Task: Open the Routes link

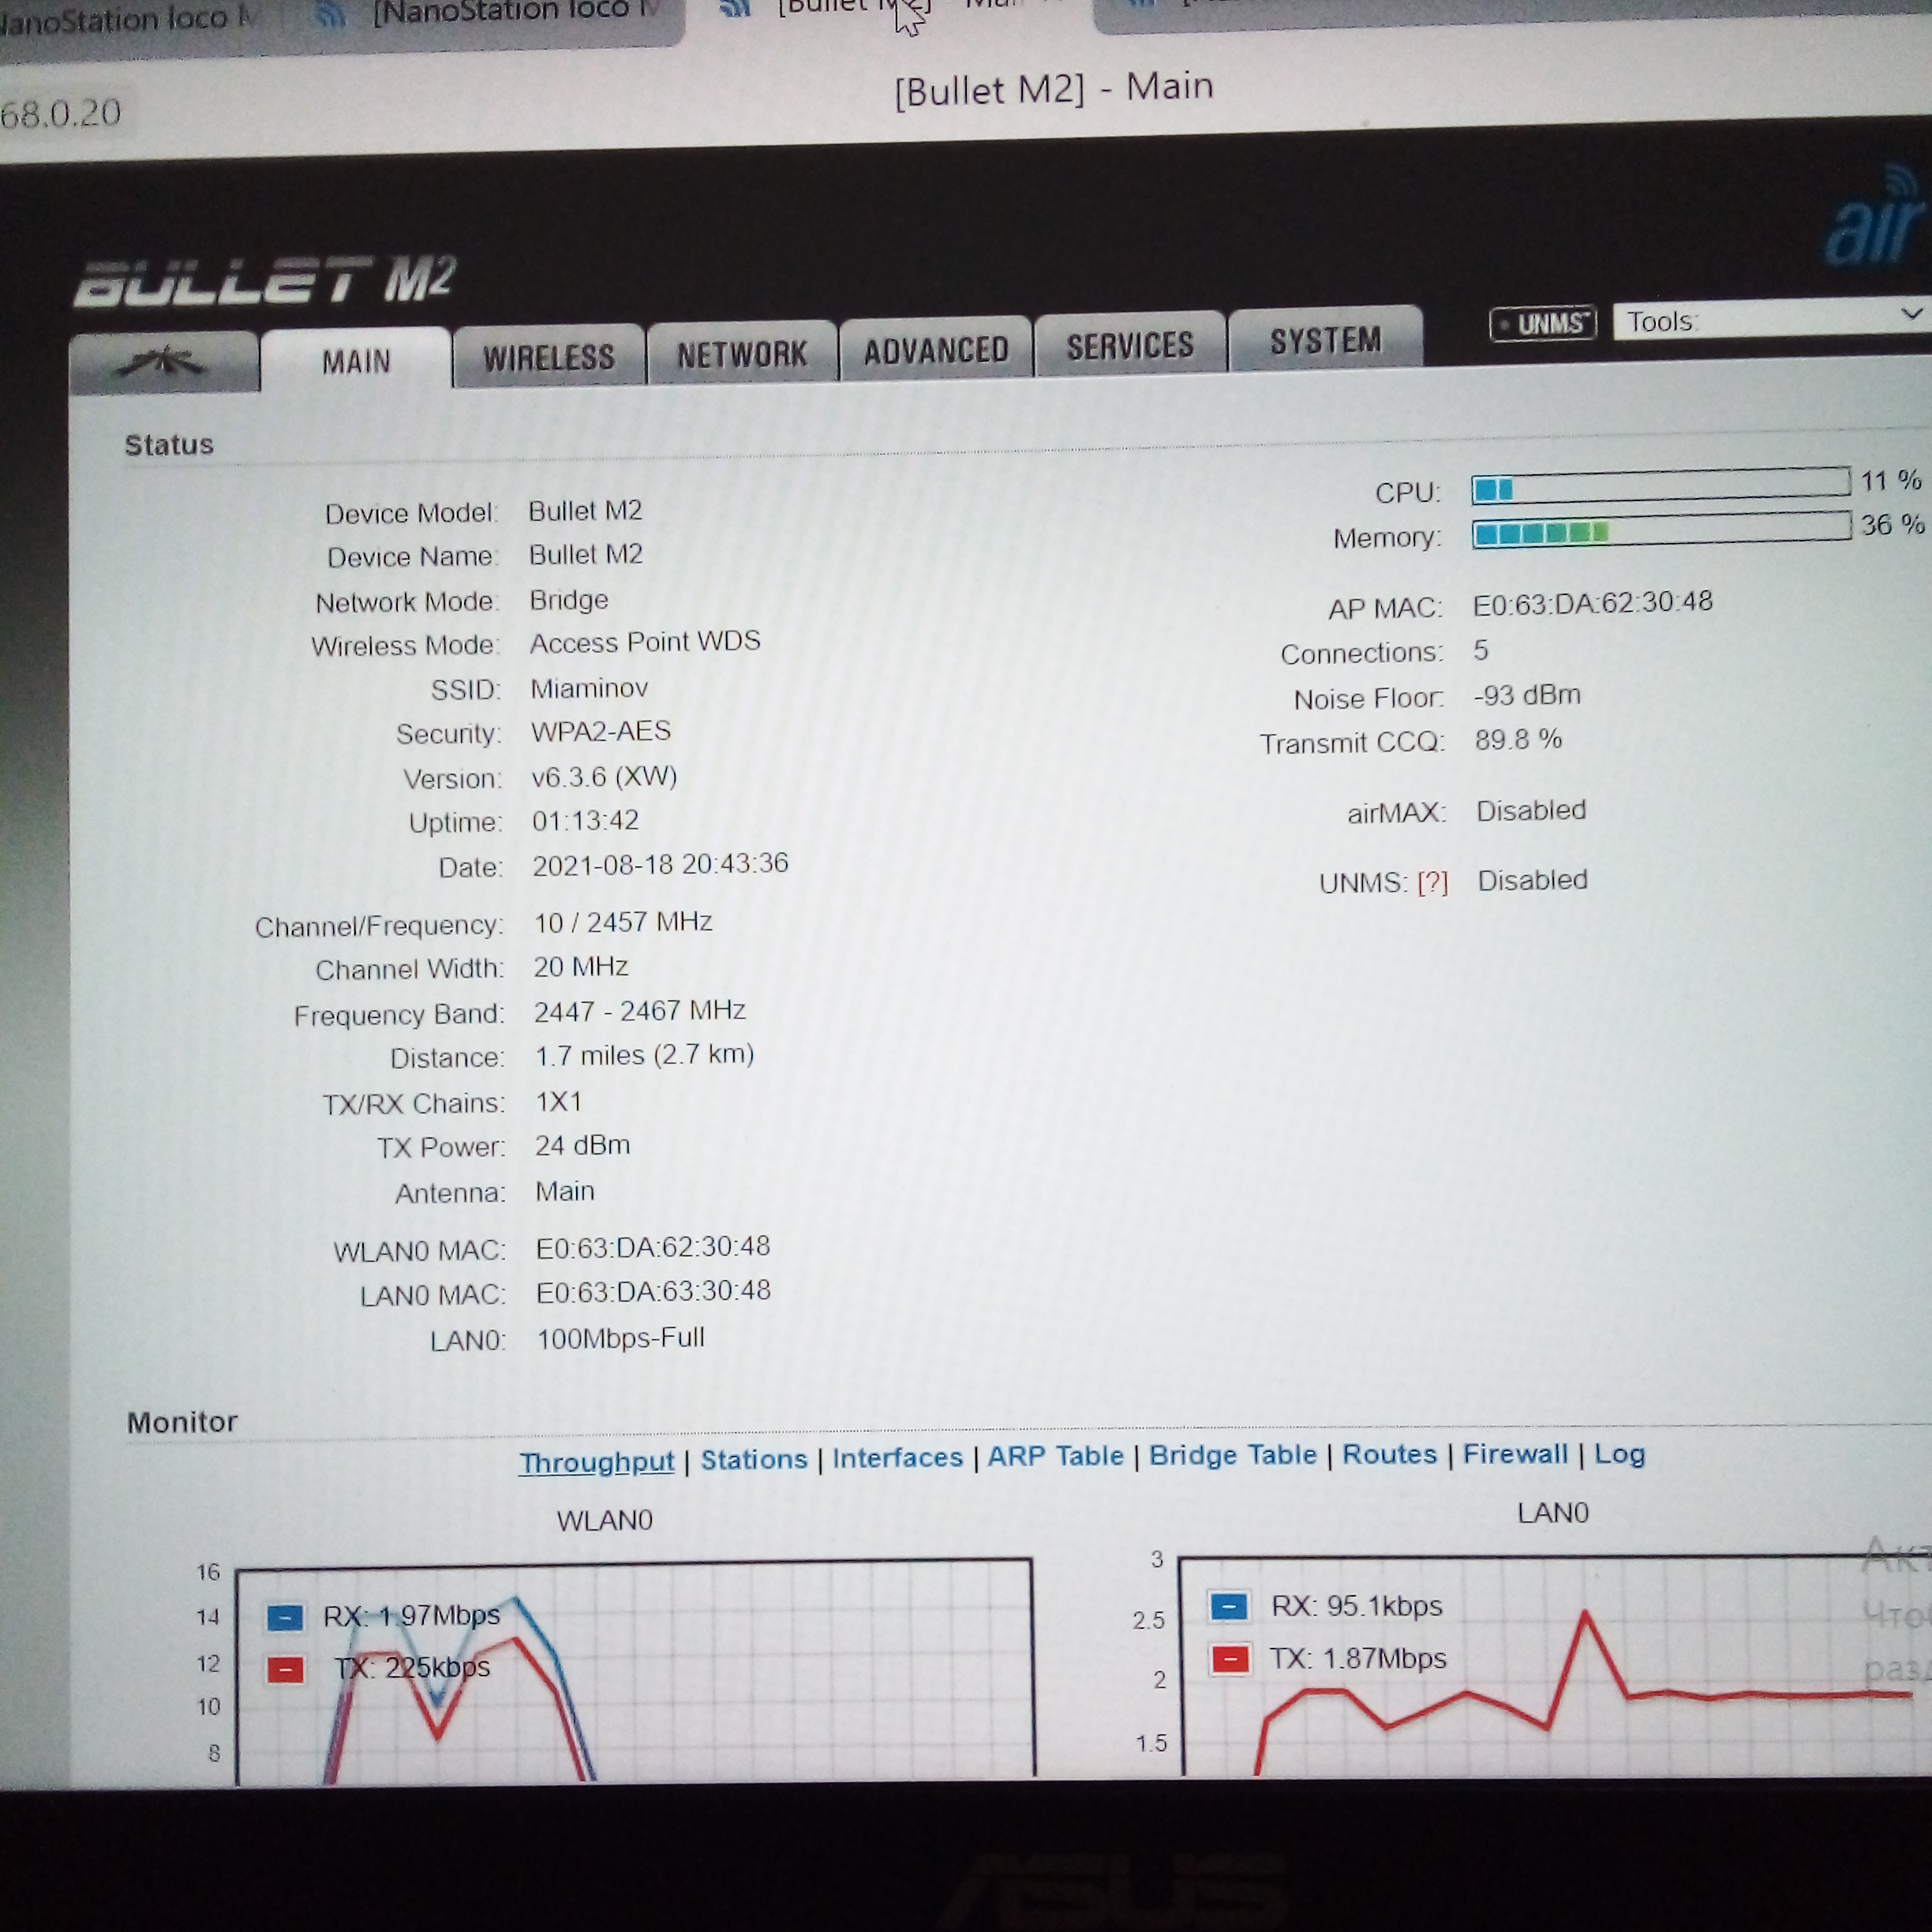Action: 1389,1454
